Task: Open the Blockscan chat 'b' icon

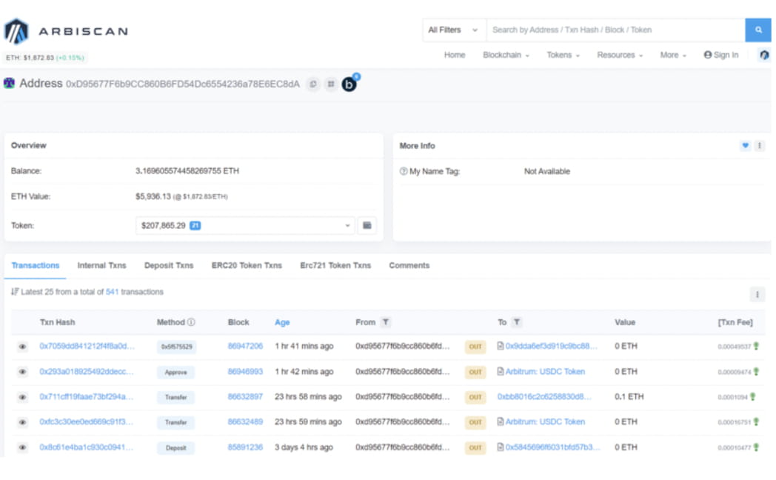Action: (349, 84)
